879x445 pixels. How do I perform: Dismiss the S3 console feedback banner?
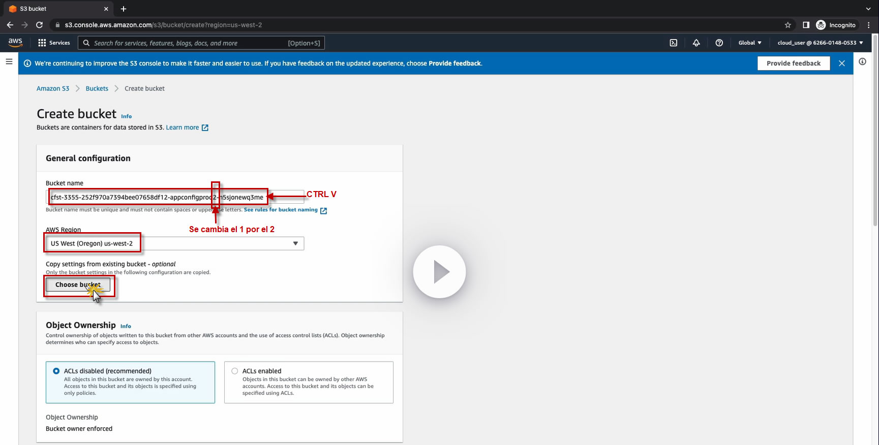(x=842, y=63)
